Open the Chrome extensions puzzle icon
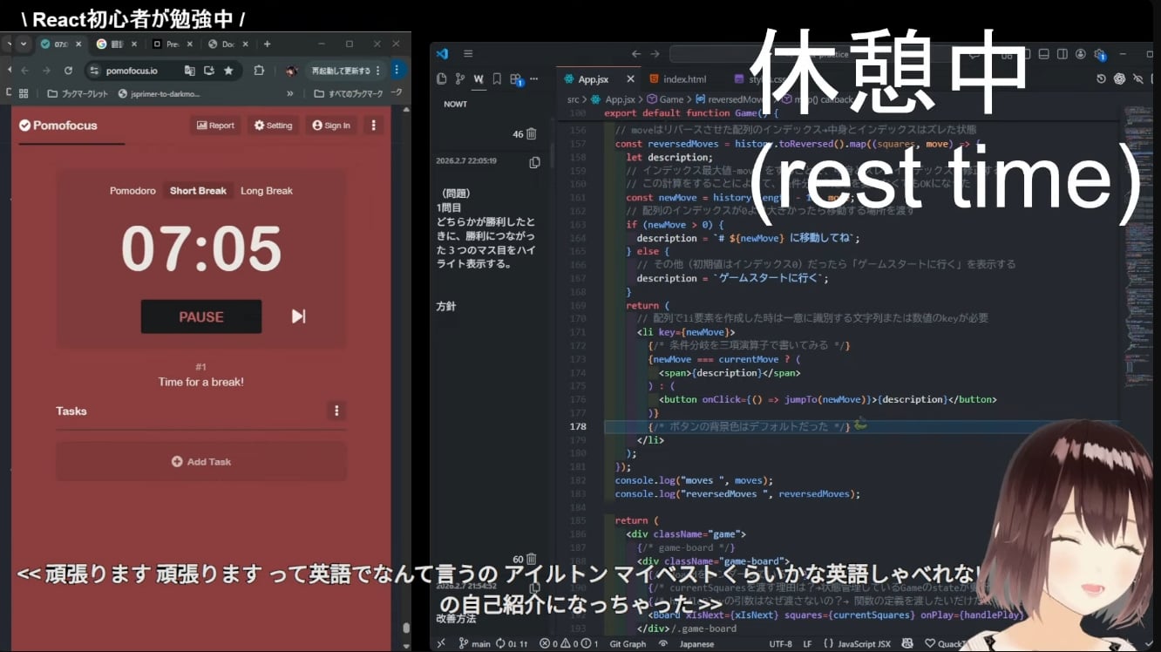This screenshot has width=1161, height=652. tap(259, 71)
